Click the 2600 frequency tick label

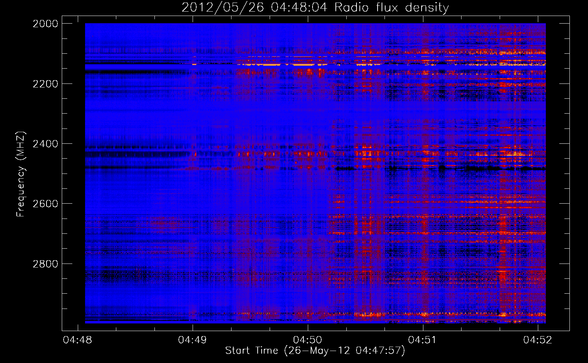point(45,204)
